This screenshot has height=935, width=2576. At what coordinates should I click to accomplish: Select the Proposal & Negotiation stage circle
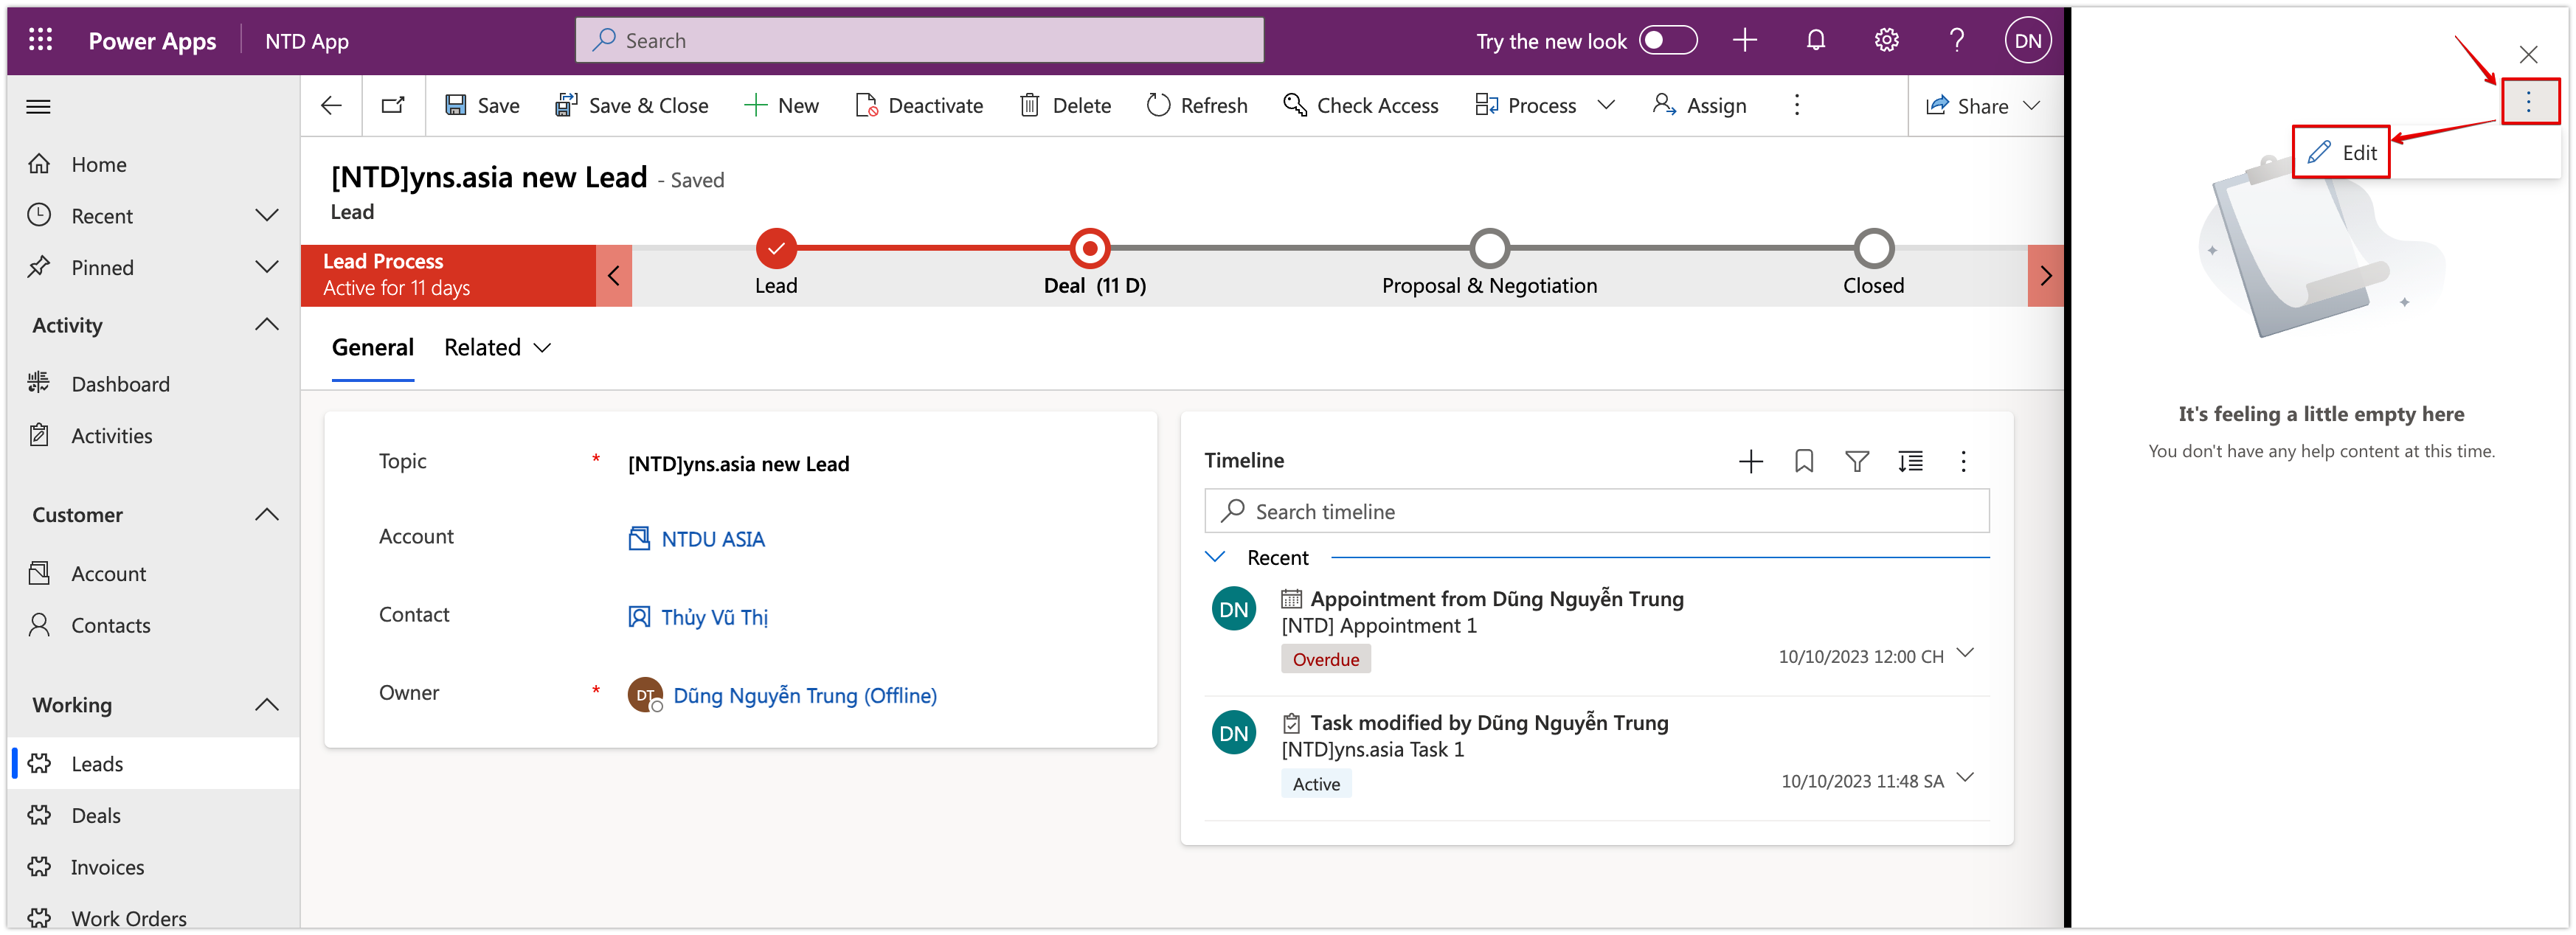click(x=1489, y=248)
